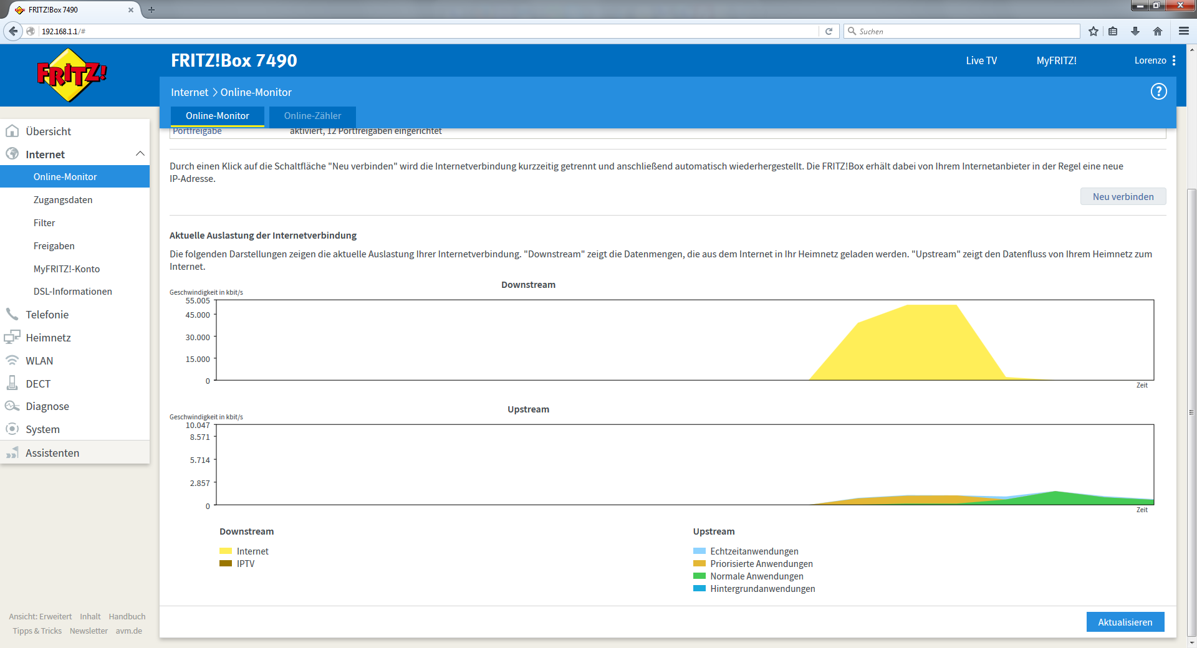Viewport: 1197px width, 648px height.
Task: Expand the System menu
Action: pos(42,429)
